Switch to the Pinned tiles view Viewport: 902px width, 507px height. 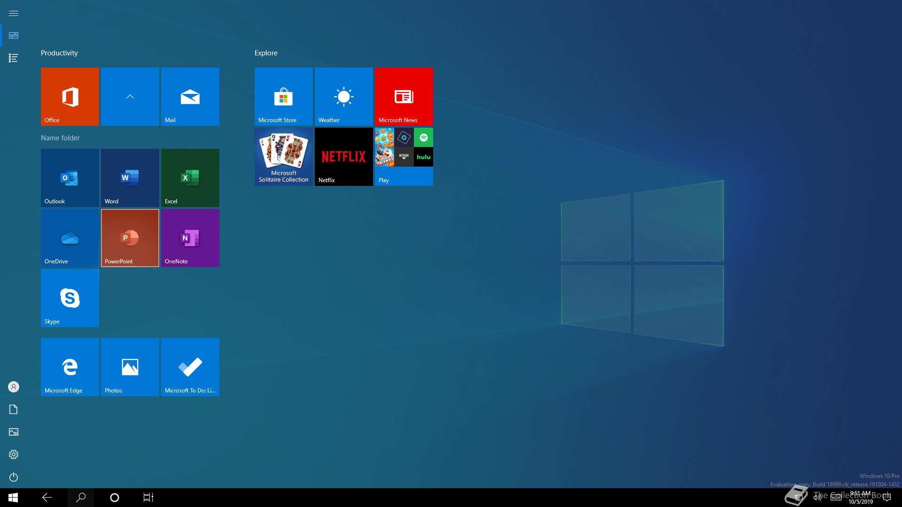14,36
